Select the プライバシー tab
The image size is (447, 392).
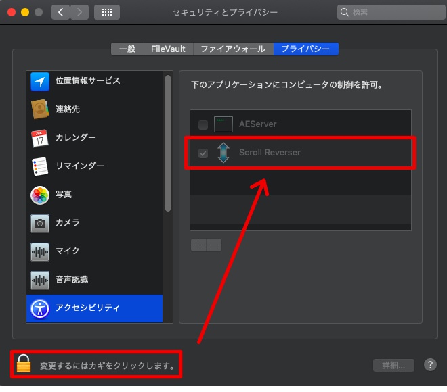click(306, 49)
